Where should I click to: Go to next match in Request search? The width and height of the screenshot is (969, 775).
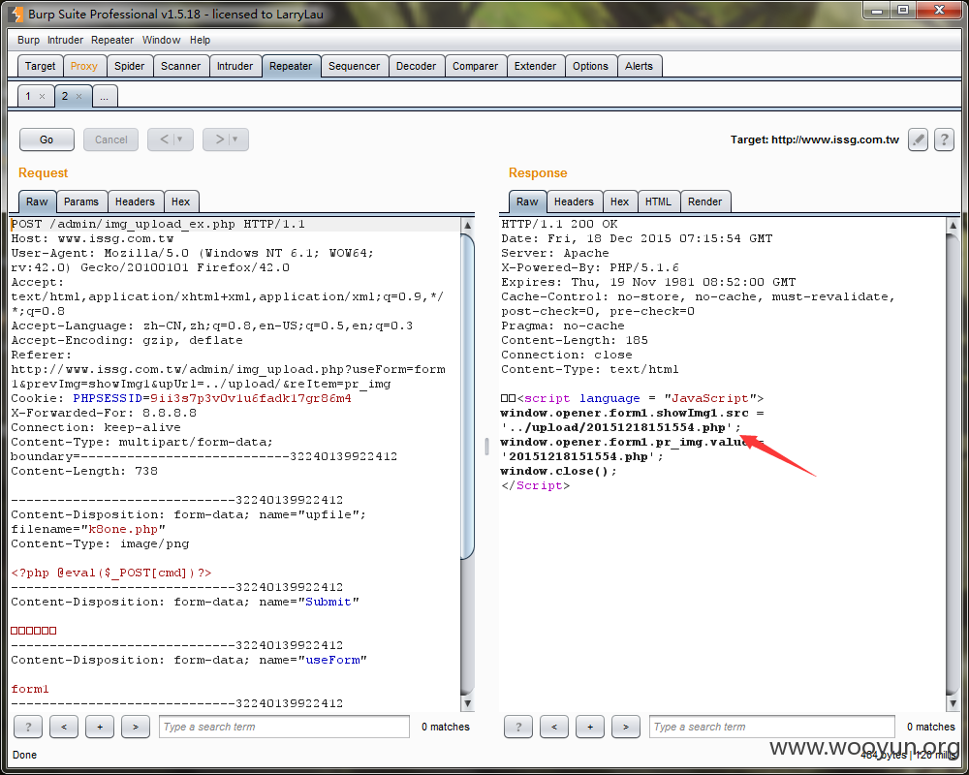pyautogui.click(x=136, y=727)
